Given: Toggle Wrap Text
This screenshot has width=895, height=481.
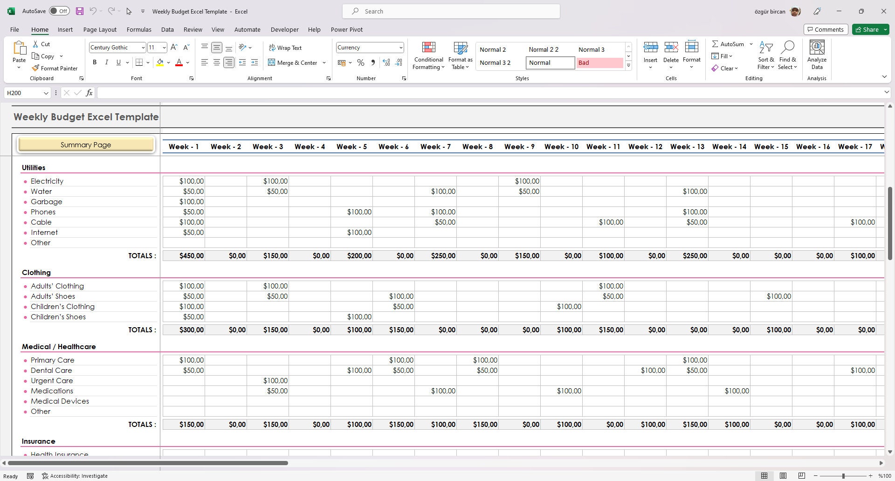Looking at the screenshot, I should [x=285, y=48].
